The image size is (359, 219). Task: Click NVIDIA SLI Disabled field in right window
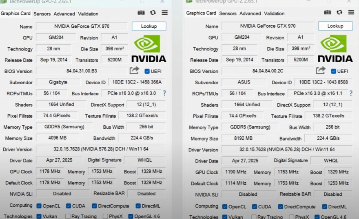pyautogui.click(x=248, y=194)
